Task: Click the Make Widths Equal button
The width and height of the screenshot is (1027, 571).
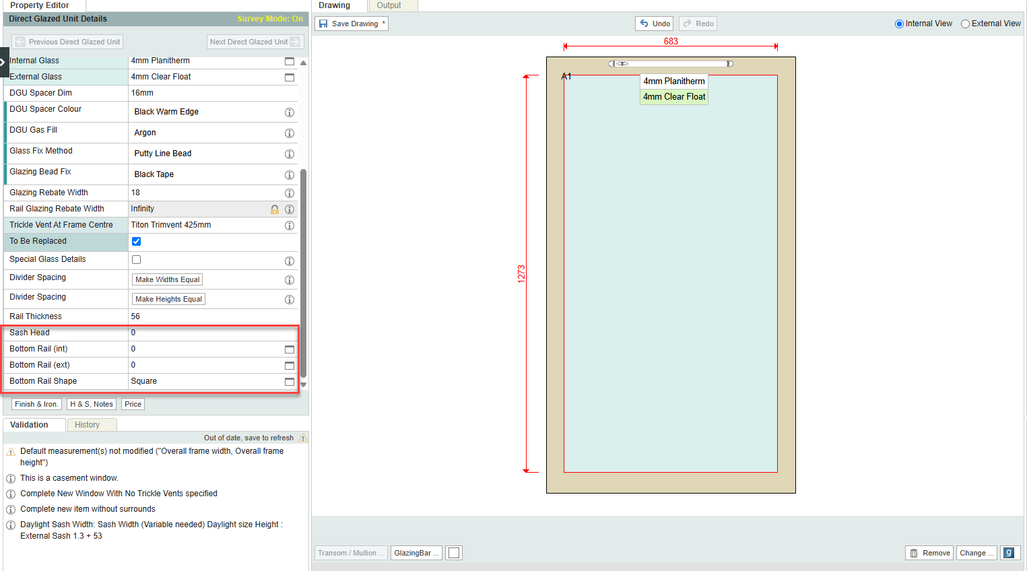Action: coord(167,279)
